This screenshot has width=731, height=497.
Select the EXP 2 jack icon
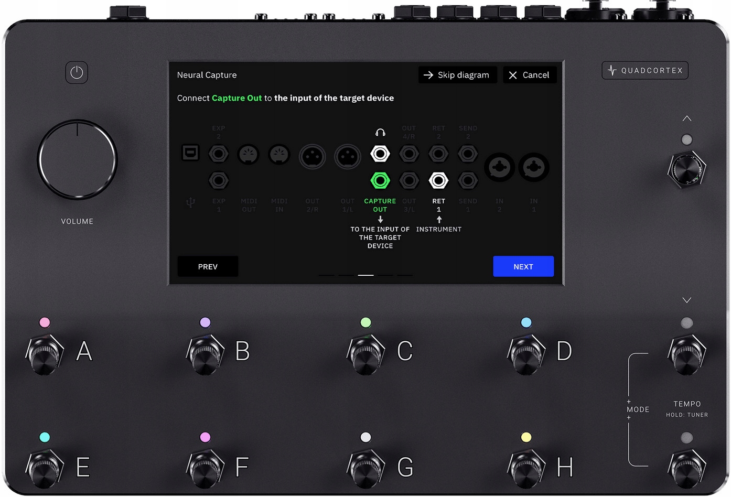click(x=219, y=154)
